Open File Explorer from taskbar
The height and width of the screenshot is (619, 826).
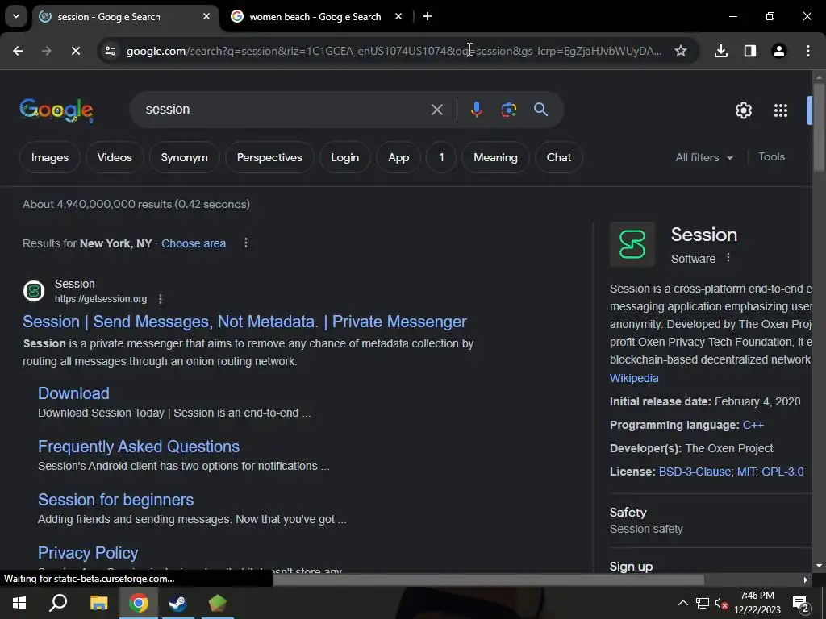pyautogui.click(x=98, y=603)
